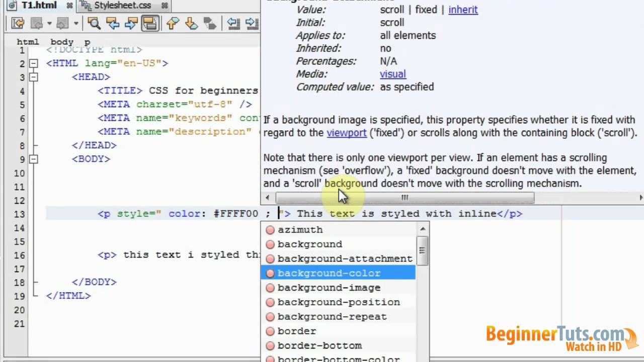Click the META name="keywords" line
644x362 pixels.
[179, 118]
